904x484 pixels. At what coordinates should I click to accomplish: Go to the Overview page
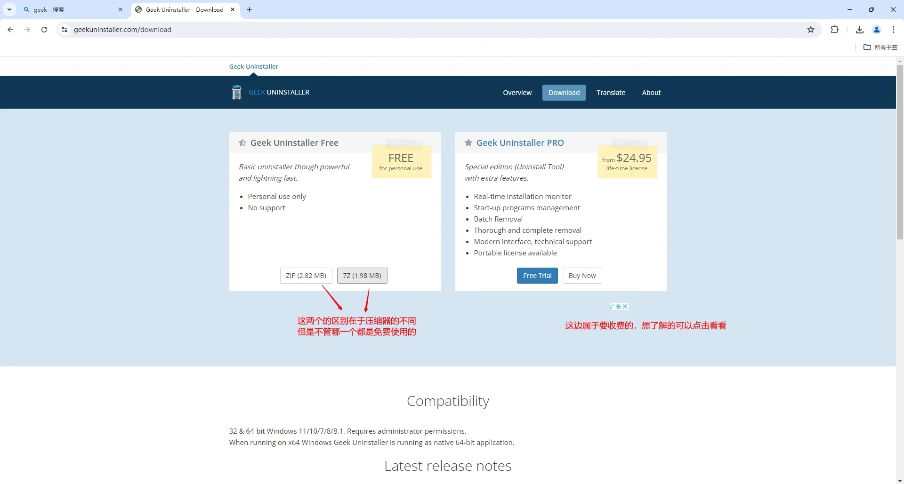coord(517,93)
